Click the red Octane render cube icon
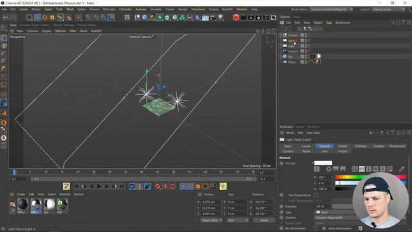The height and width of the screenshot is (232, 412). tap(236, 17)
